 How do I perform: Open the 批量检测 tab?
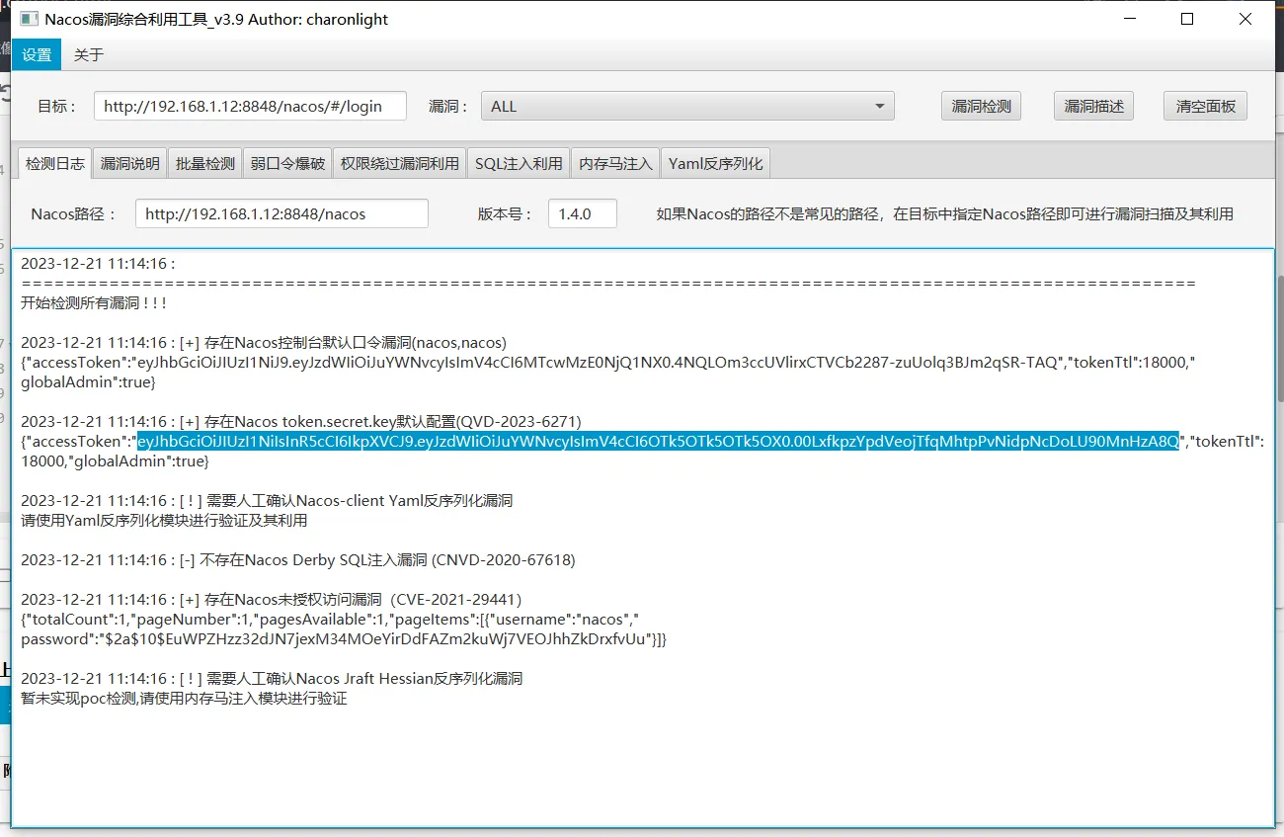204,162
